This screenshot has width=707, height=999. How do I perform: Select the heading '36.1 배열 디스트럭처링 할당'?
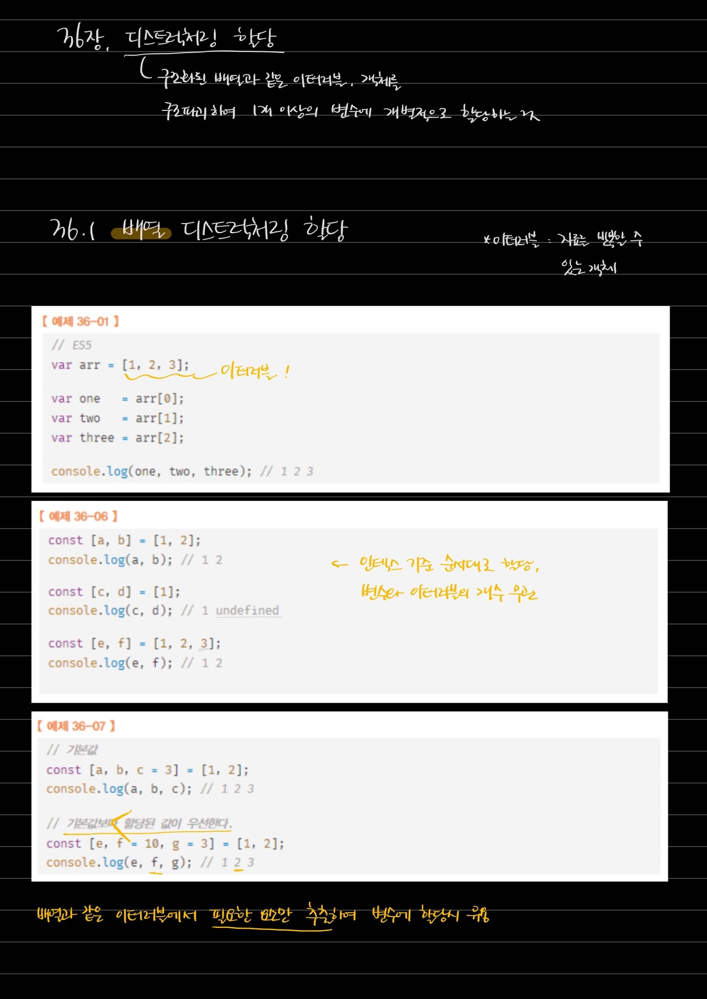coord(199,229)
